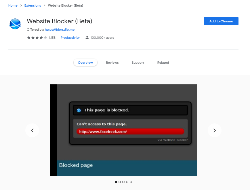The image size is (250, 190).
Task: Select the third carousel dot
Action: pos(123,182)
